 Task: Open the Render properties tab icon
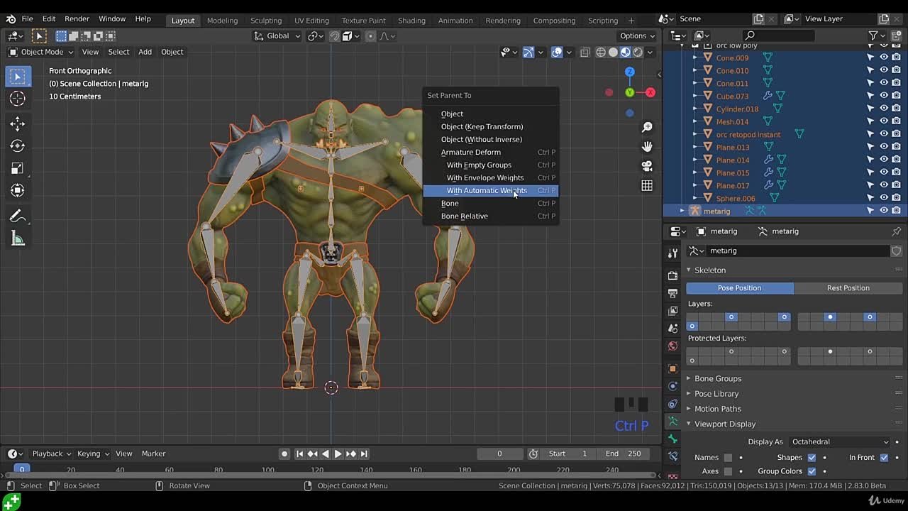coord(672,275)
